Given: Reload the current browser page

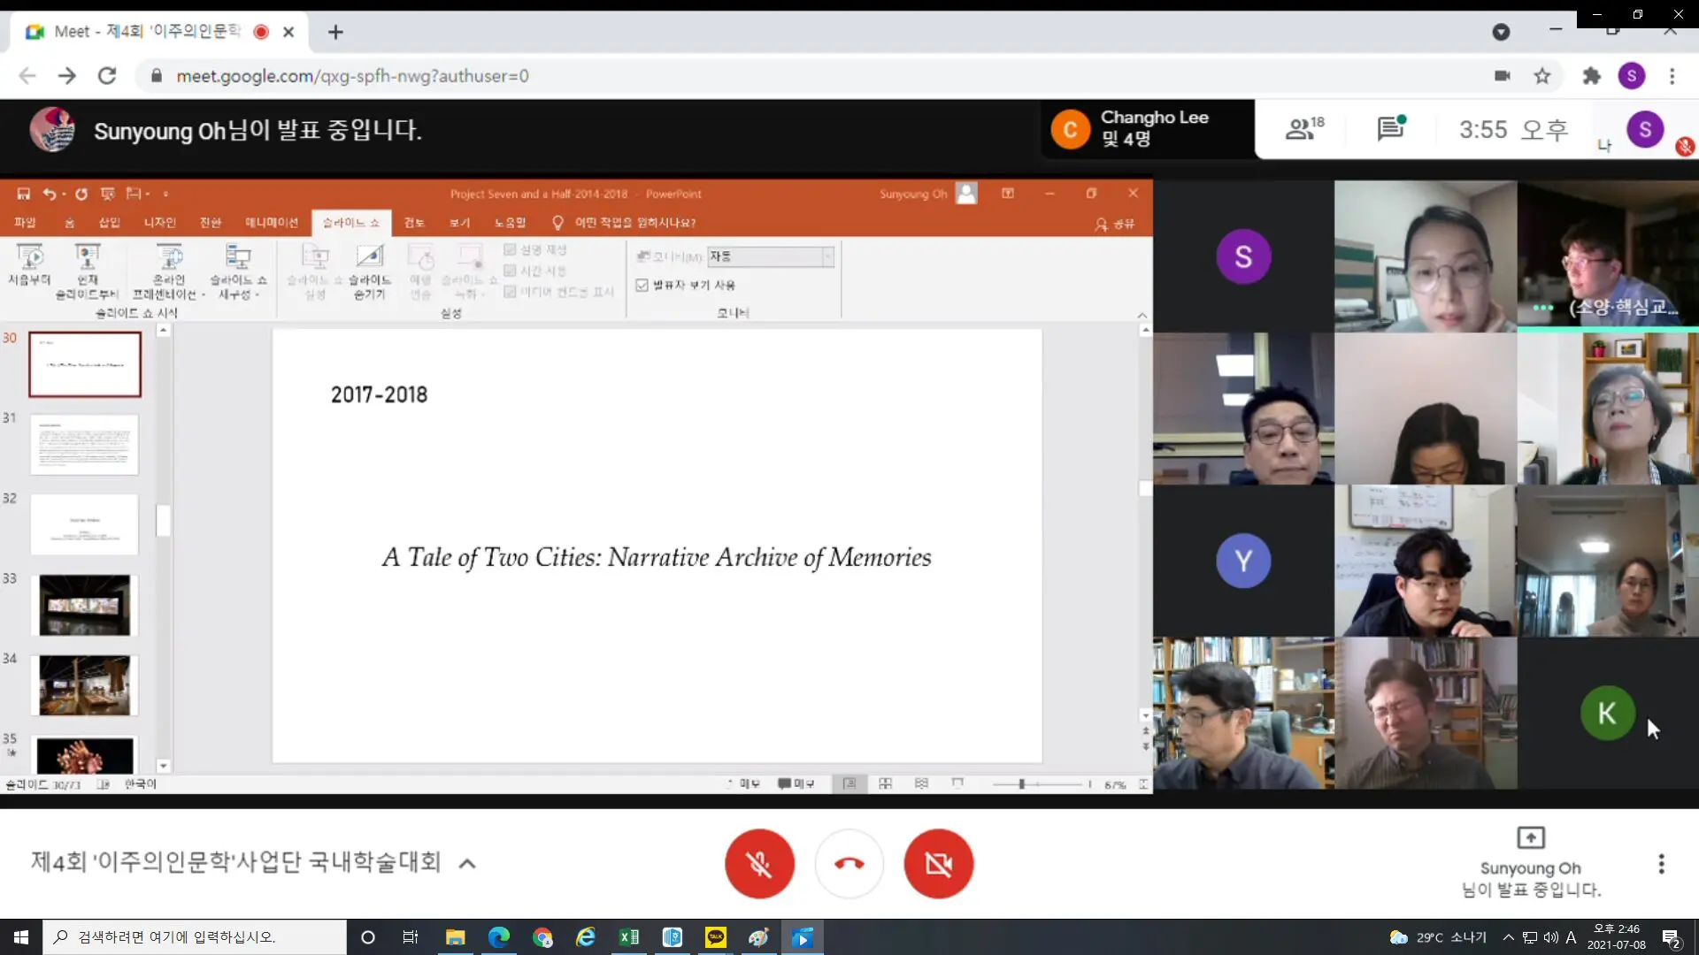Looking at the screenshot, I should click(107, 76).
